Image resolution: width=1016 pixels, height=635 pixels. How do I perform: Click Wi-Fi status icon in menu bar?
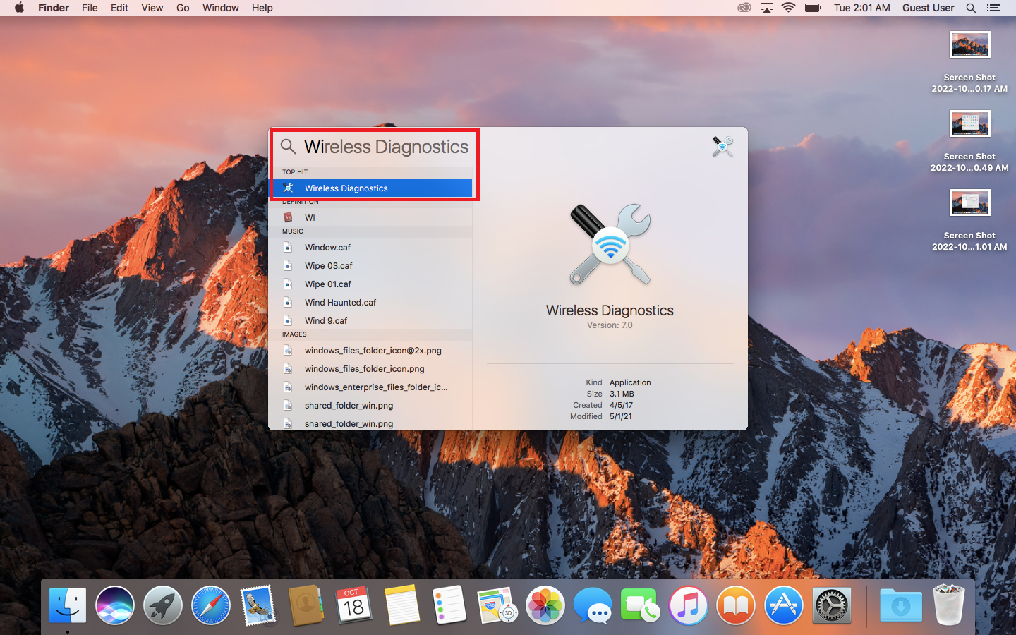(x=789, y=8)
